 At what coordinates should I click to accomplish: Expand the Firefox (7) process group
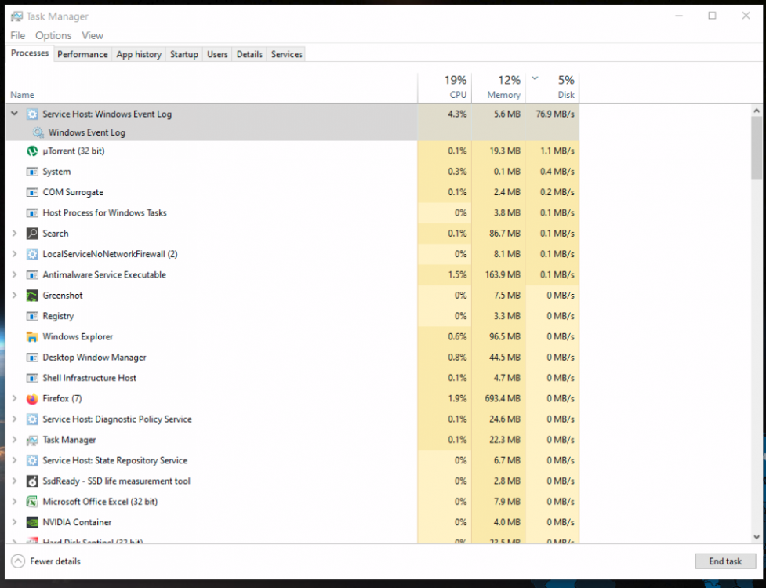tap(15, 398)
